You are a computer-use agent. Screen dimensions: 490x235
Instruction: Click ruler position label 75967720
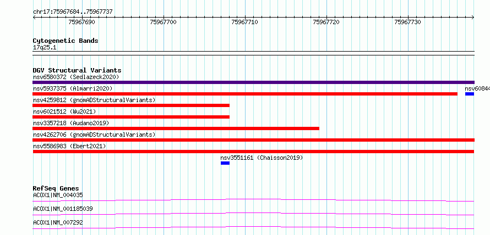click(x=326, y=22)
